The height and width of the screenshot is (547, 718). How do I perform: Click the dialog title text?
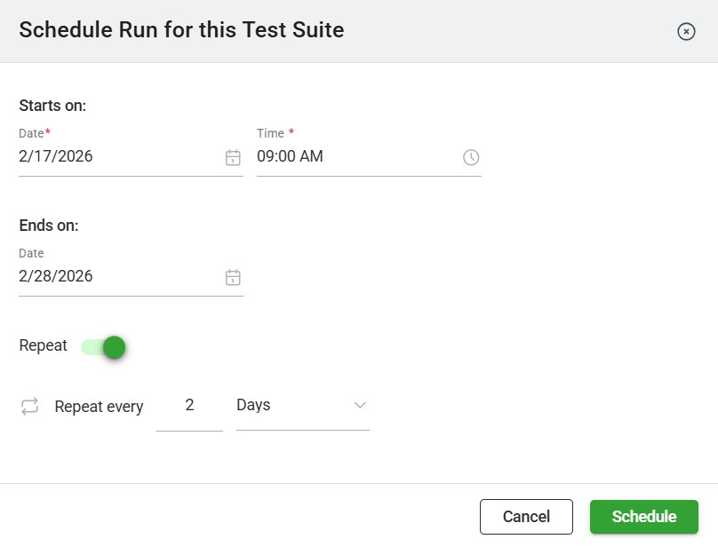click(181, 30)
